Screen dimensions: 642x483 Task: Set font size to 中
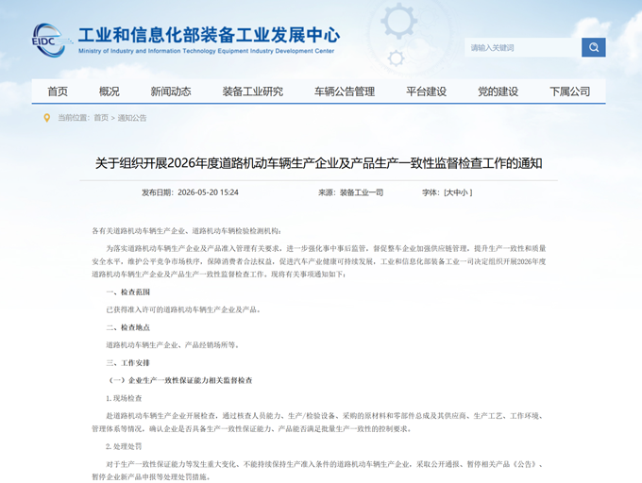(x=457, y=192)
